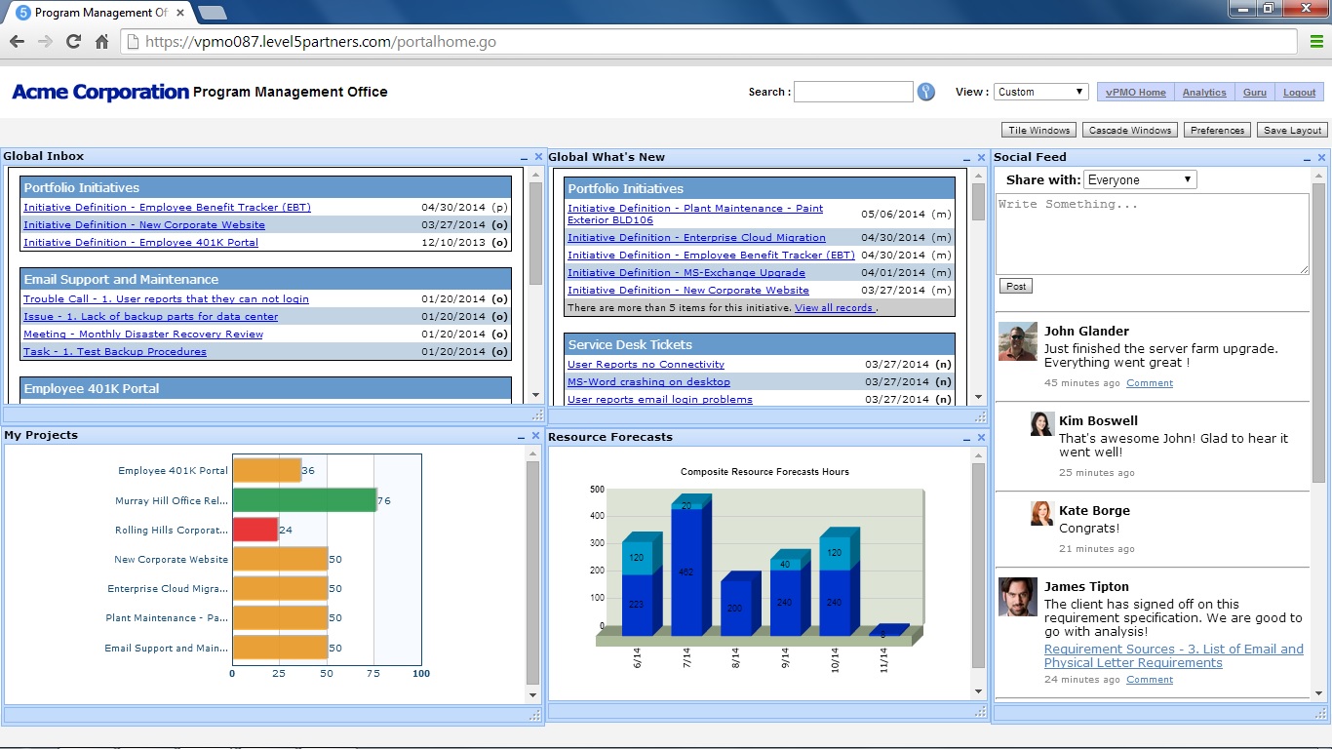Click View all records link

pos(835,308)
